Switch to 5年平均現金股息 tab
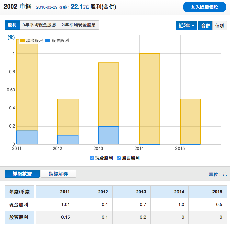230x228 pixels. point(39,25)
